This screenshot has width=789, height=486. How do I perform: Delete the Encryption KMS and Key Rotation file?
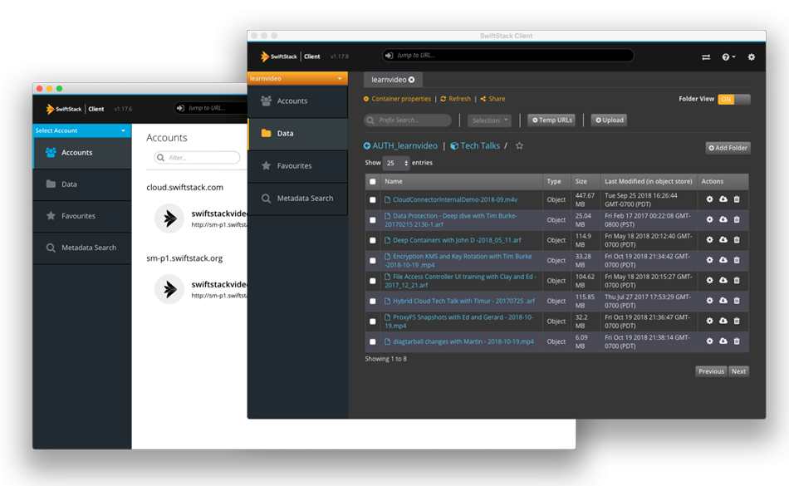[x=737, y=259]
